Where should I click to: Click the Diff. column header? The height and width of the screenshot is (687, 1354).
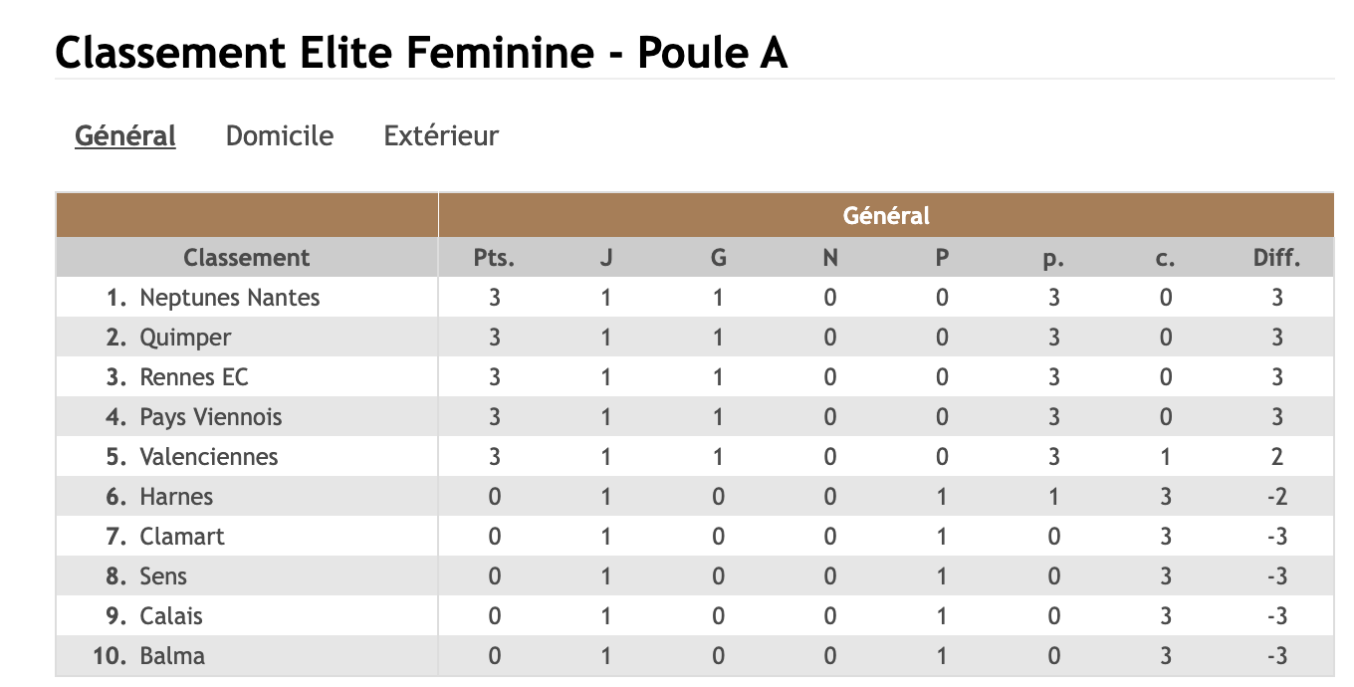[1277, 258]
